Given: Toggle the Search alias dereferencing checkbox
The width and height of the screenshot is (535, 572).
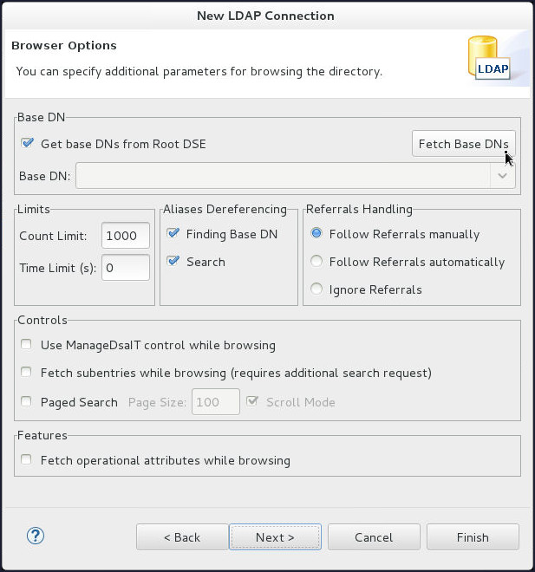Looking at the screenshot, I should (x=173, y=262).
